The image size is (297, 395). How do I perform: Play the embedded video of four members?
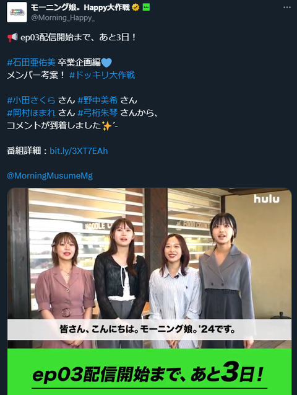(x=149, y=268)
